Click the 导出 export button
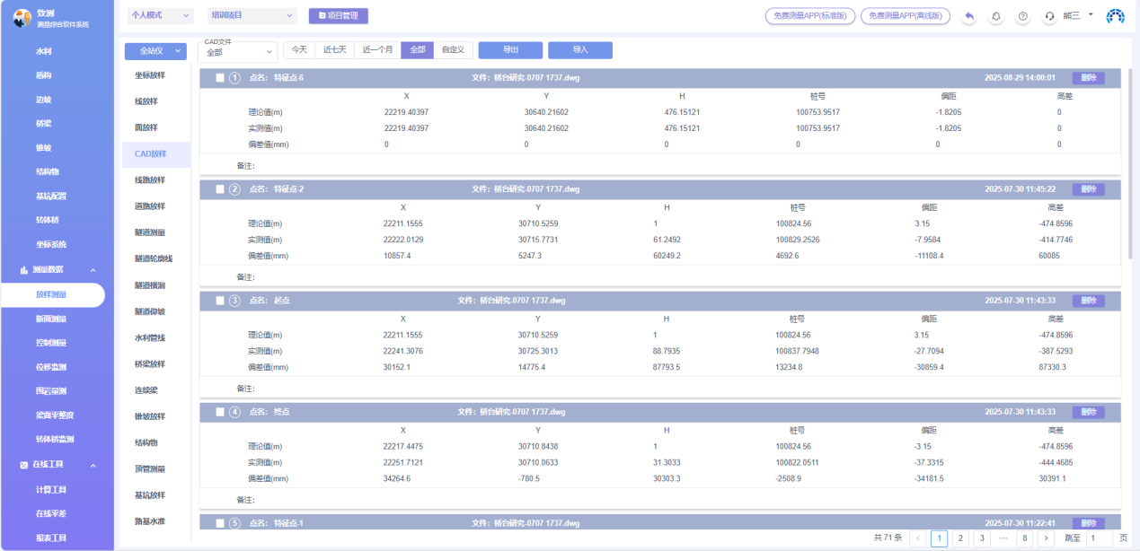 tap(510, 50)
